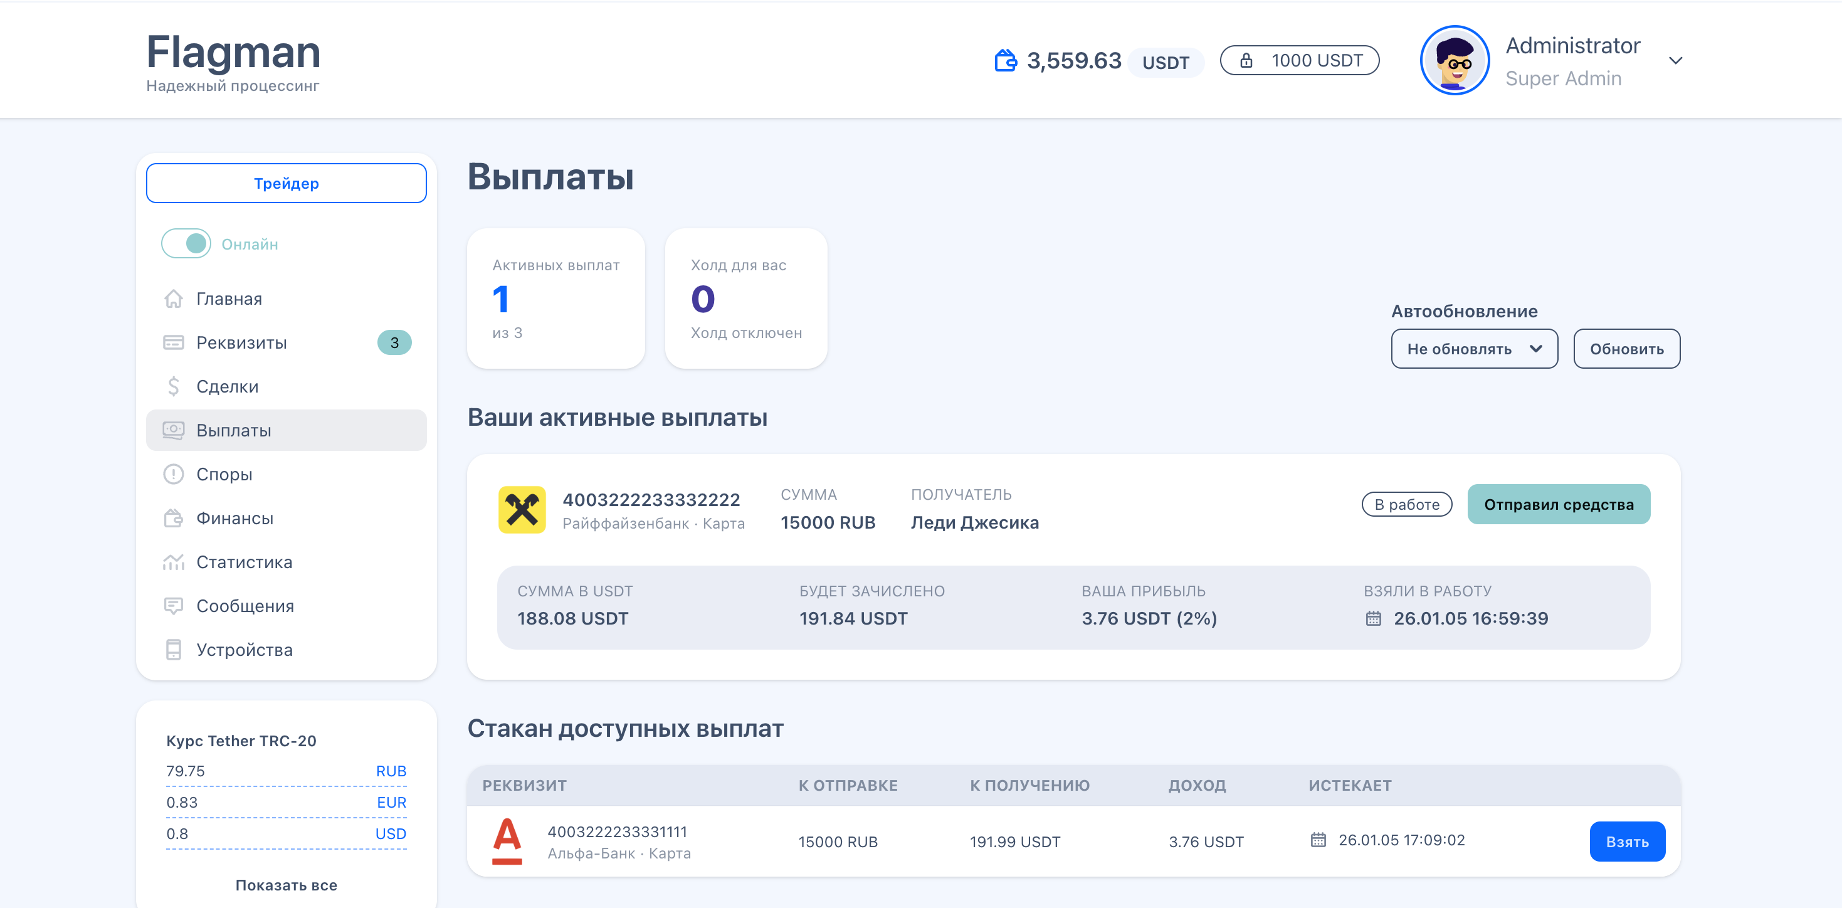The width and height of the screenshot is (1842, 908).
Task: Click the house icon for Главная
Action: [173, 299]
